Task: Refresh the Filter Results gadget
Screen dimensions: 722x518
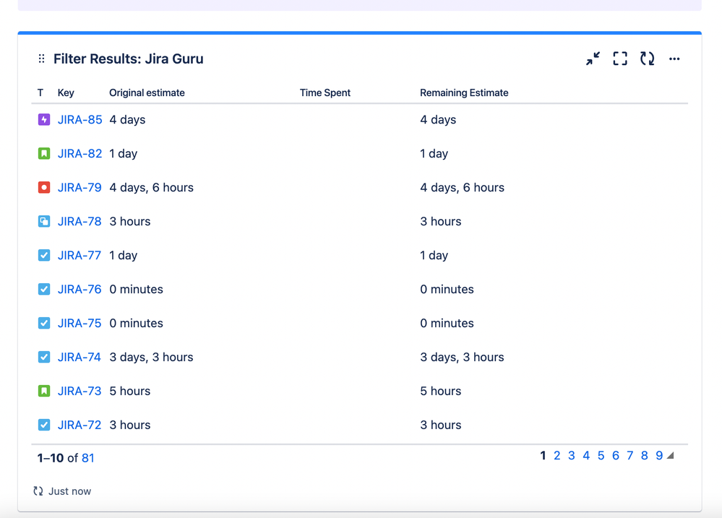Action: (x=647, y=59)
